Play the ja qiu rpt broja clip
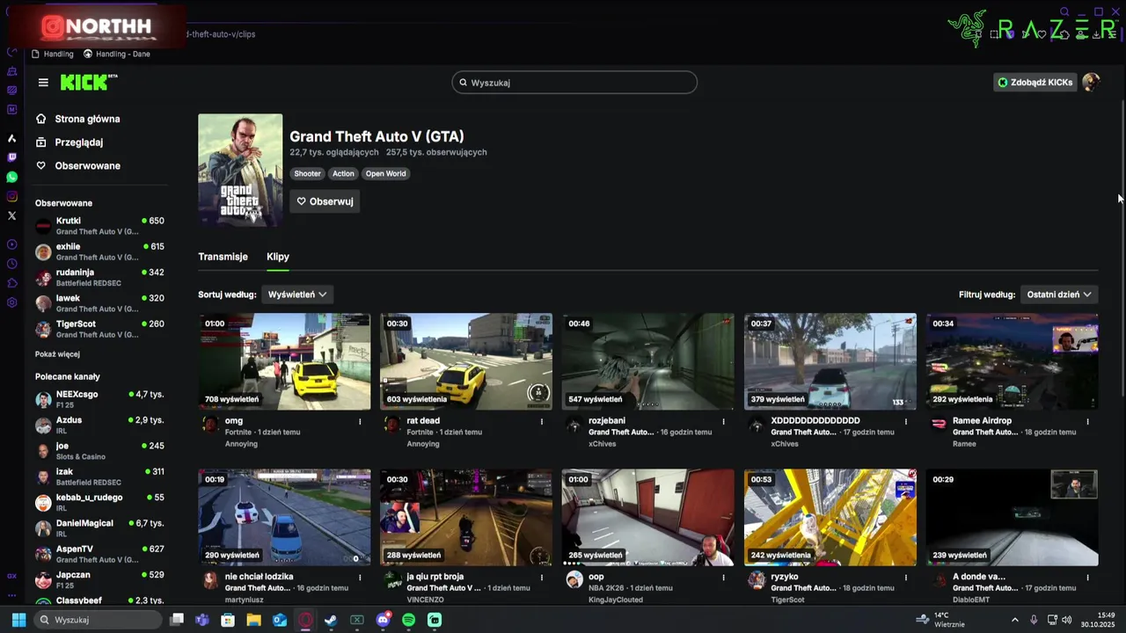 466,517
